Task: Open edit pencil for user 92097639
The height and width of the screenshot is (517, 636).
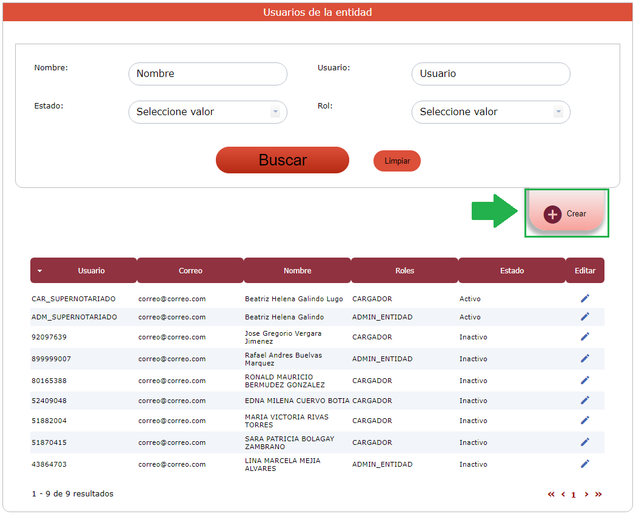Action: [584, 336]
